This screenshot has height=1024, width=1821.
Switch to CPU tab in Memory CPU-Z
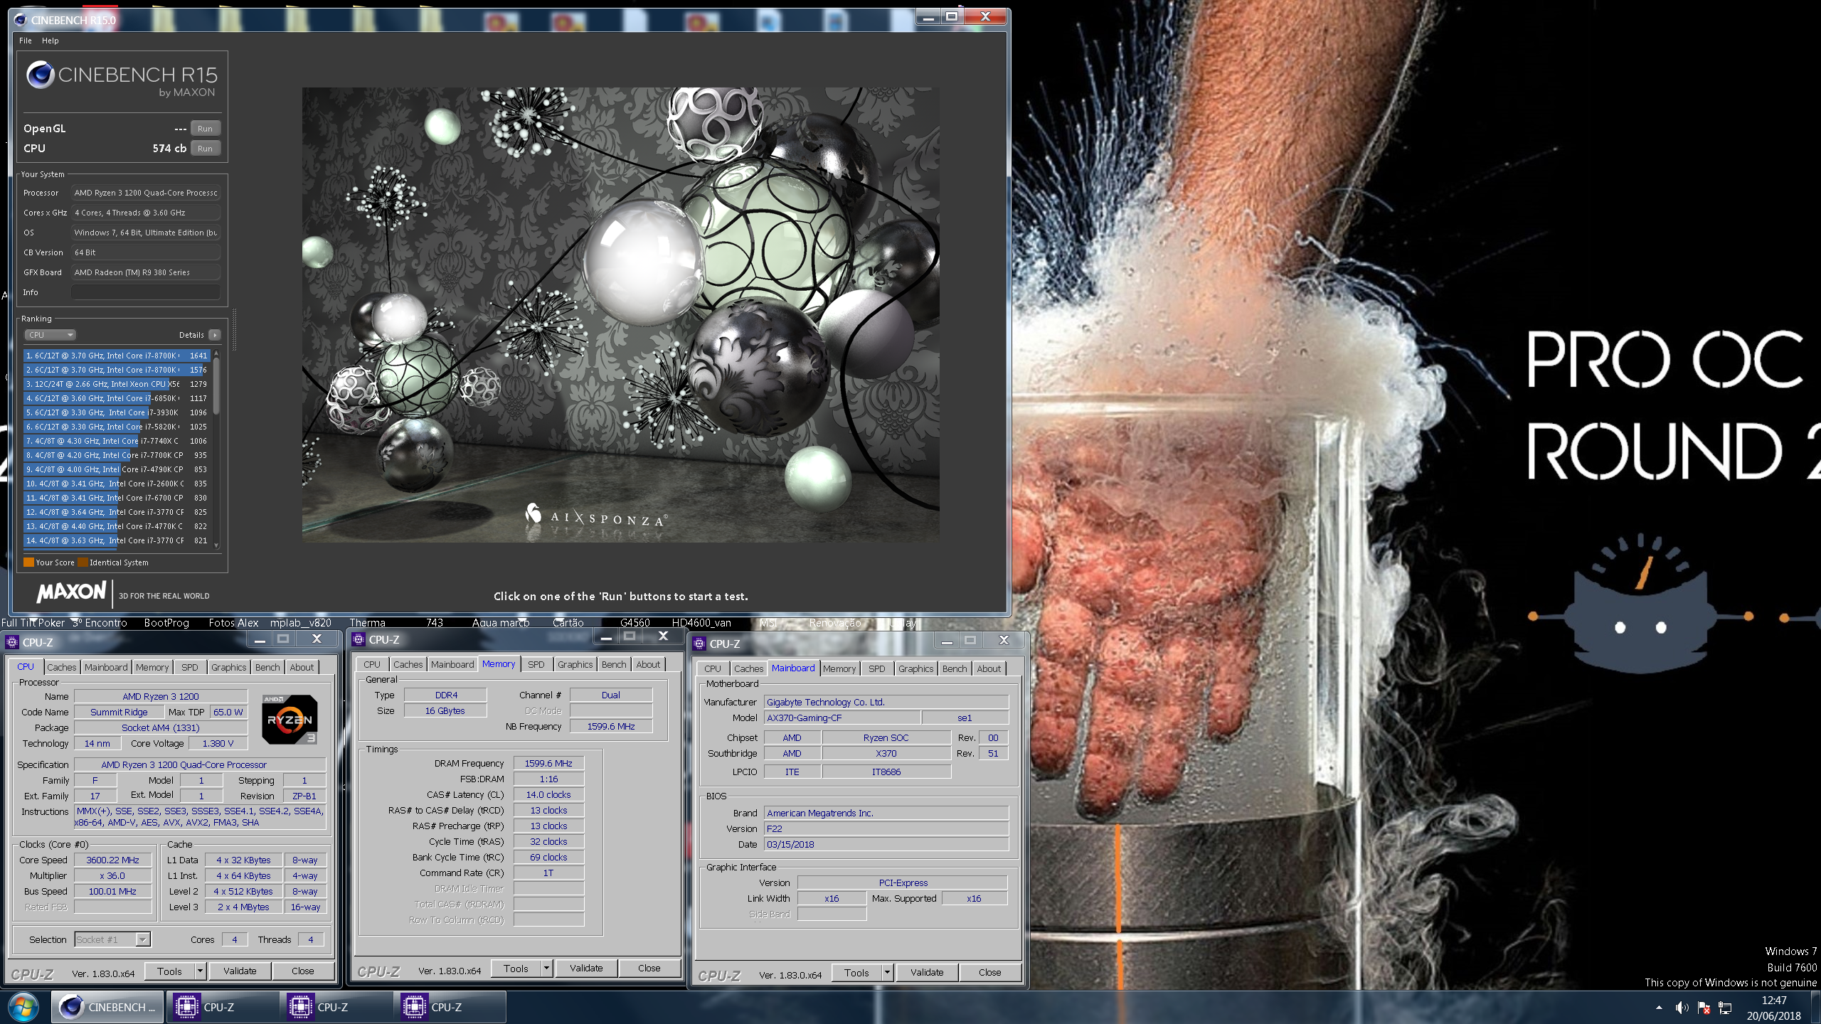pyautogui.click(x=372, y=664)
